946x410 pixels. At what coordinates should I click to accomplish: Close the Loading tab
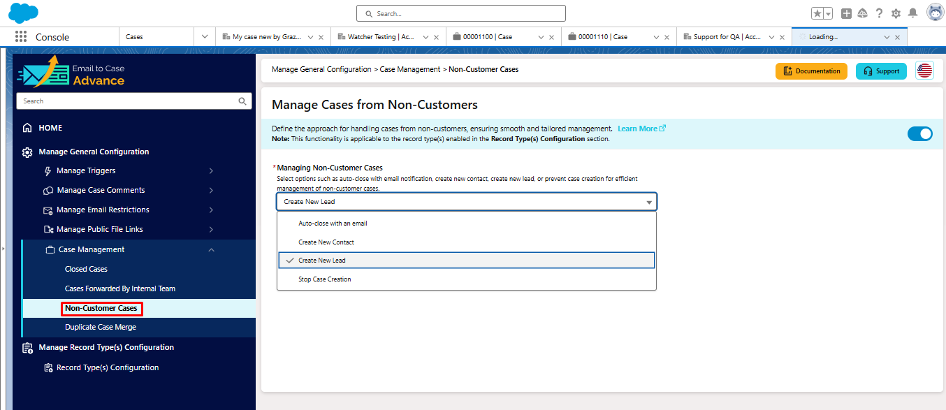pos(898,37)
